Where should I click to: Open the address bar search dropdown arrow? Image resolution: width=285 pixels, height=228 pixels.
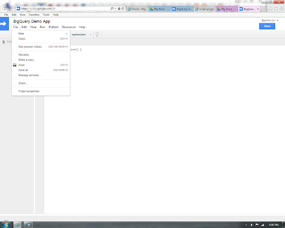(x=115, y=8)
